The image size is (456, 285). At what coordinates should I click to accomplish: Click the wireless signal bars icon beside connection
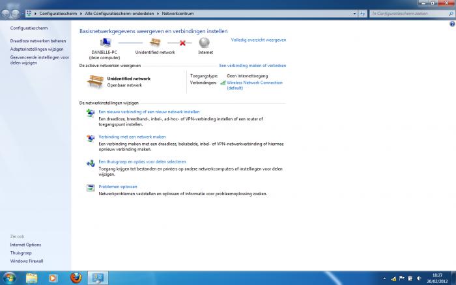(223, 83)
